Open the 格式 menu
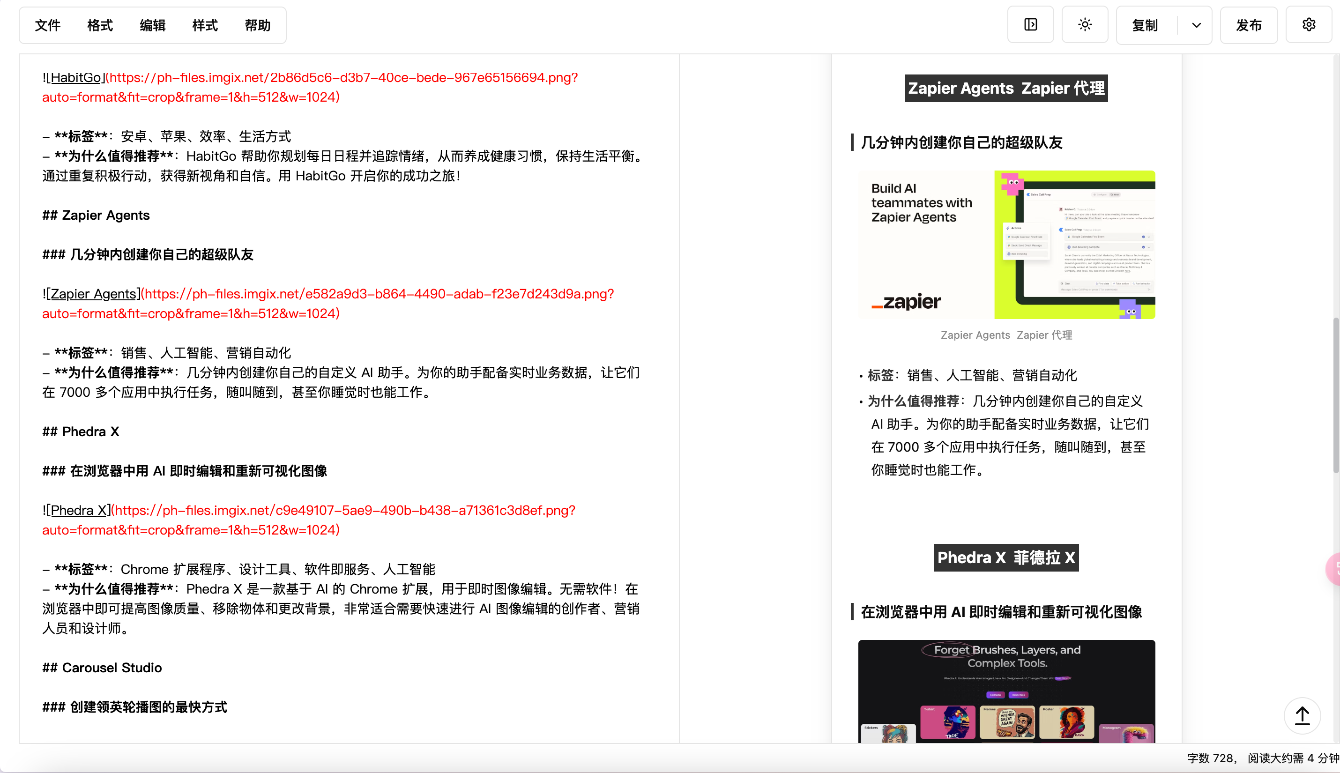1340x773 pixels. (x=100, y=25)
